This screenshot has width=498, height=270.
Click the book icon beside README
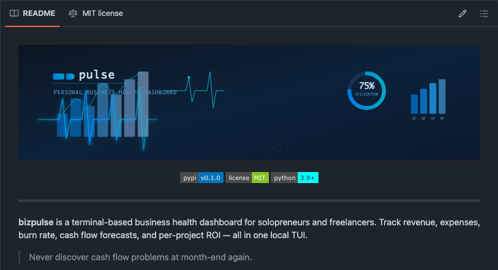[x=14, y=13]
